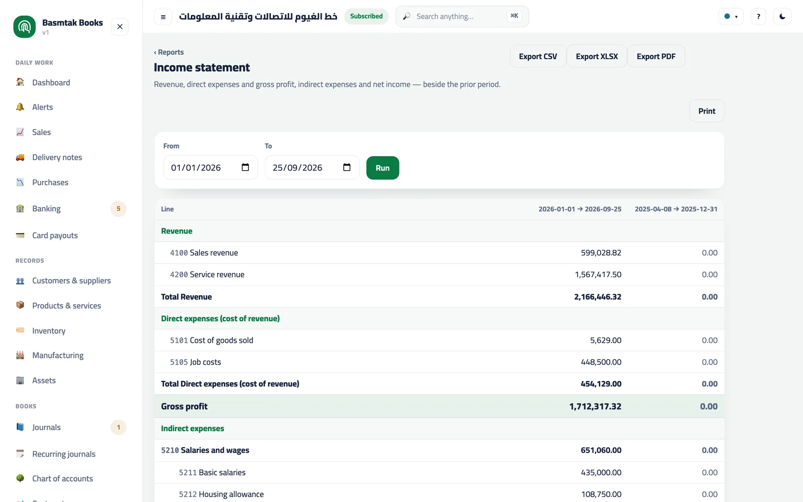Viewport: 803px width, 502px height.
Task: Open the From date calendar picker
Action: click(245, 167)
